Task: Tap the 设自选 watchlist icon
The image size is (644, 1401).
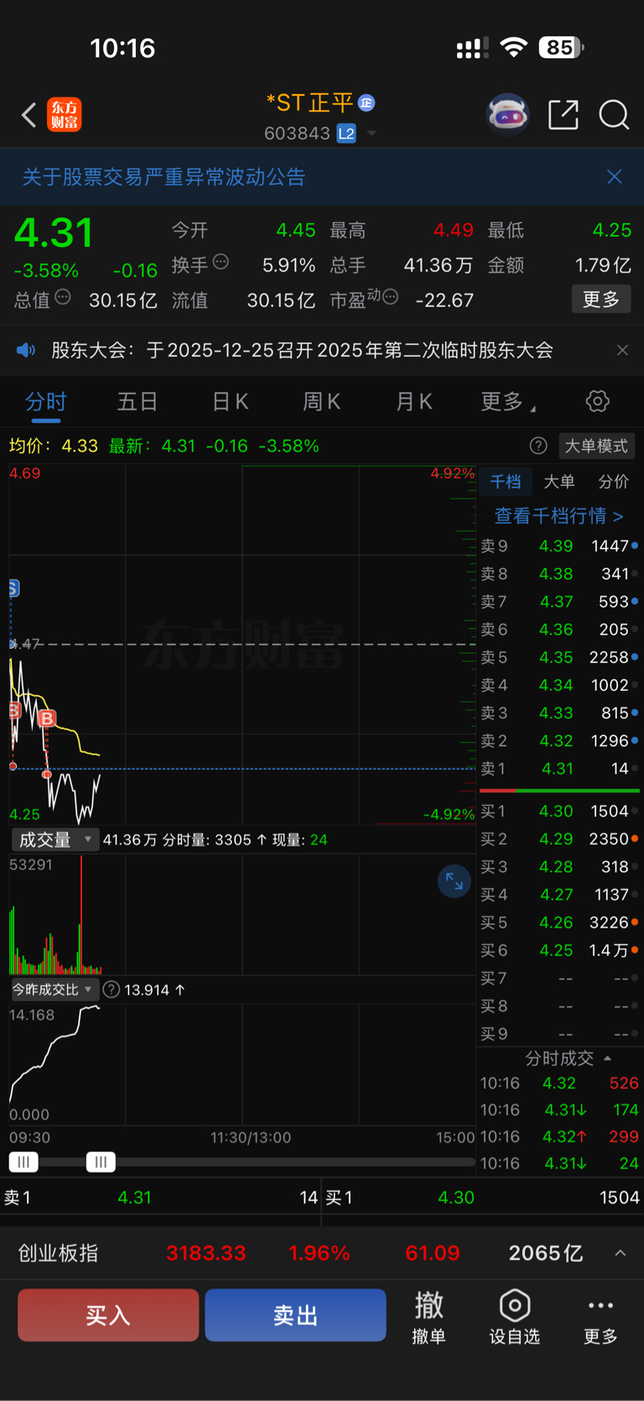Action: tap(515, 1317)
